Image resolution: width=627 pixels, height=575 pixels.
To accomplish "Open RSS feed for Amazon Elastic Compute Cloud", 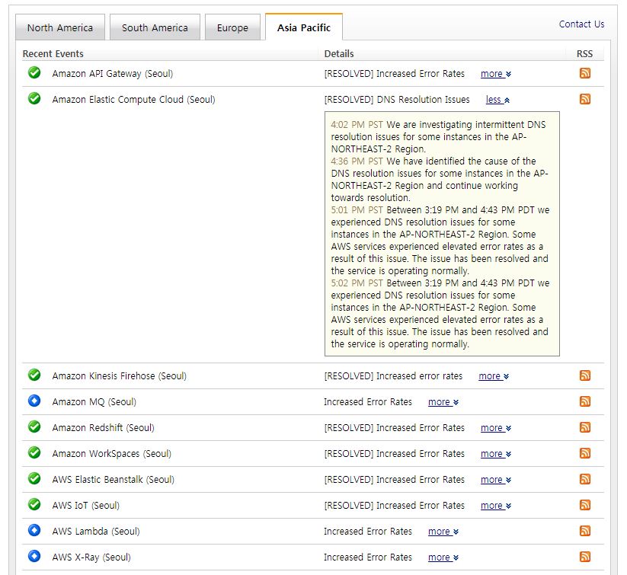I will click(585, 100).
